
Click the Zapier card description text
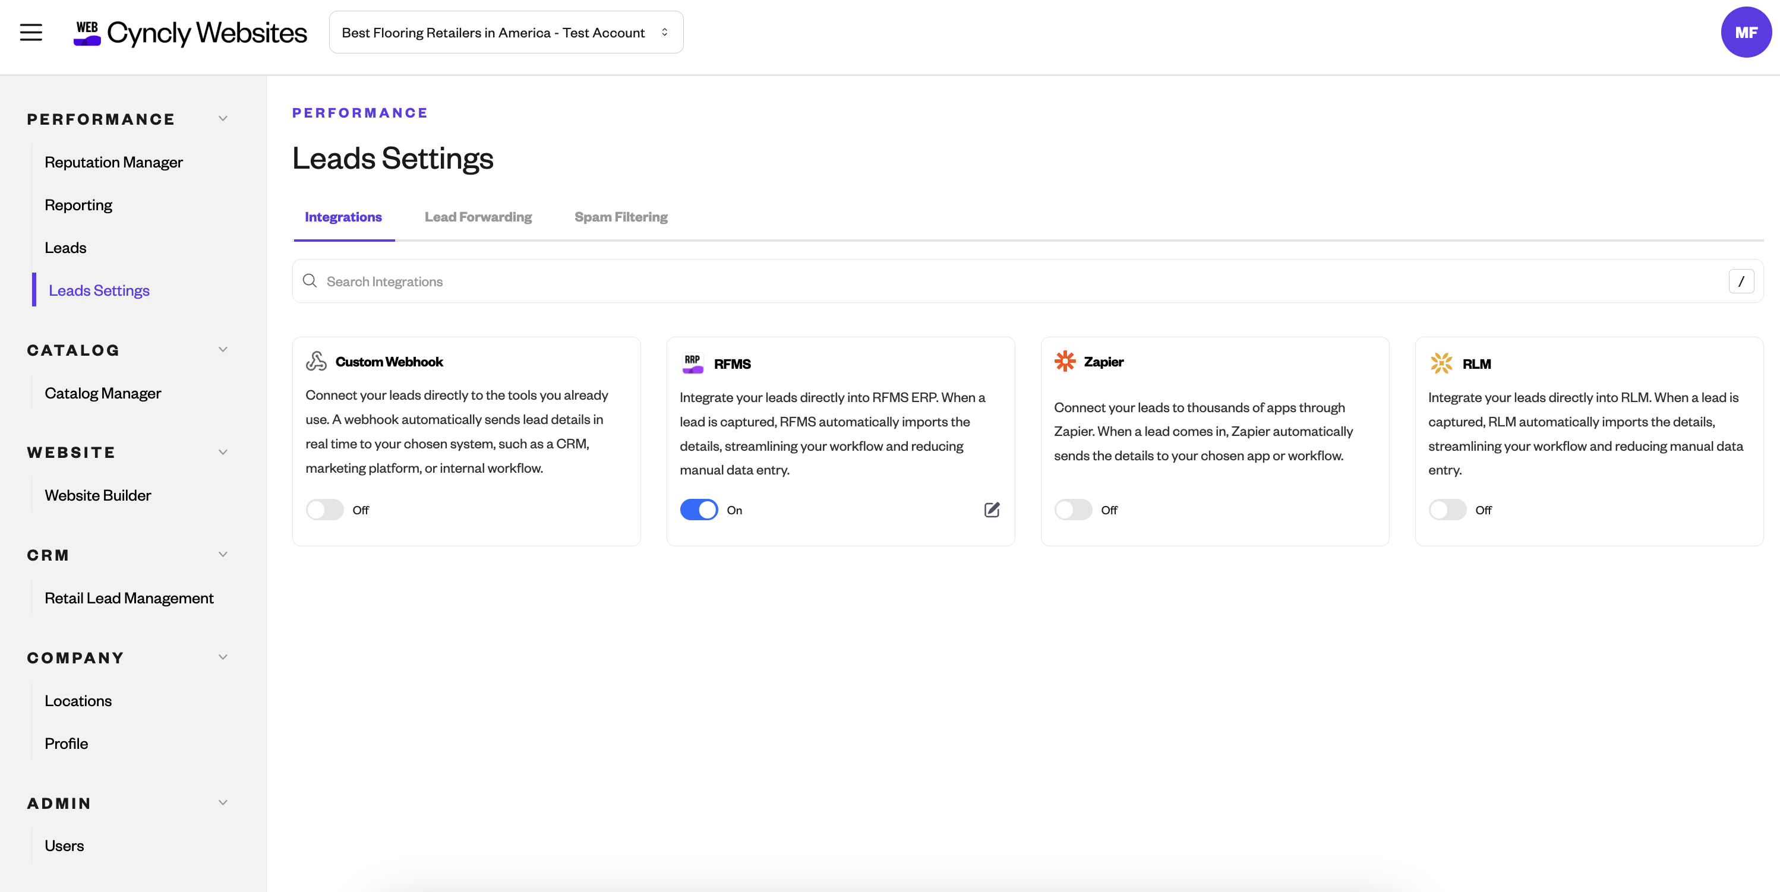1203,431
